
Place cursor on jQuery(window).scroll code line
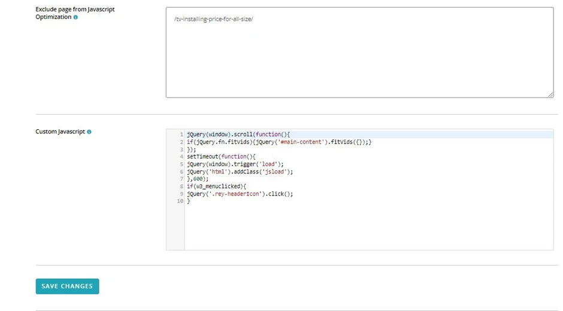pyautogui.click(x=238, y=135)
